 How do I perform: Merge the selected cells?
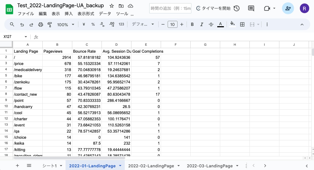(252, 25)
